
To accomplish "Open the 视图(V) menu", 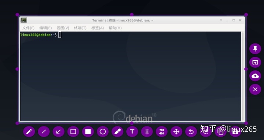I will pyautogui.click(x=63, y=28).
